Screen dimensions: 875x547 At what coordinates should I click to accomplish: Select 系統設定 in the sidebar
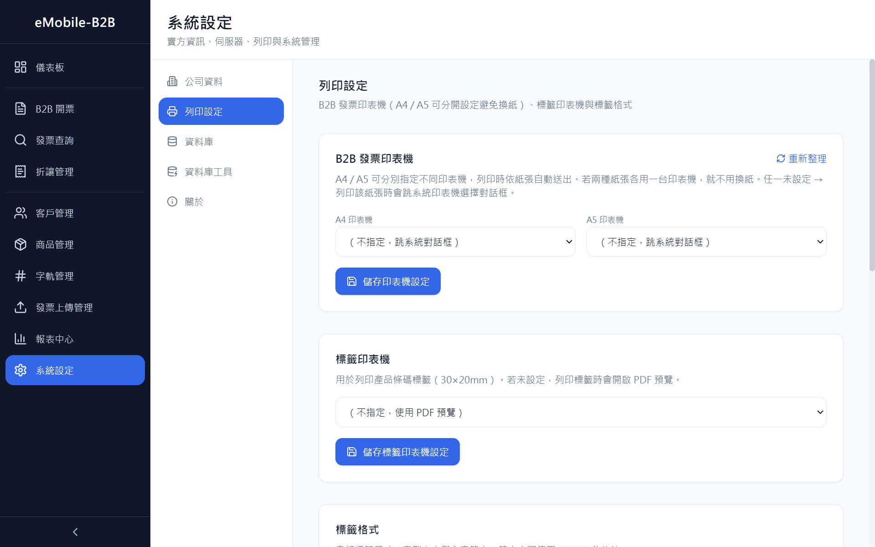pyautogui.click(x=75, y=370)
